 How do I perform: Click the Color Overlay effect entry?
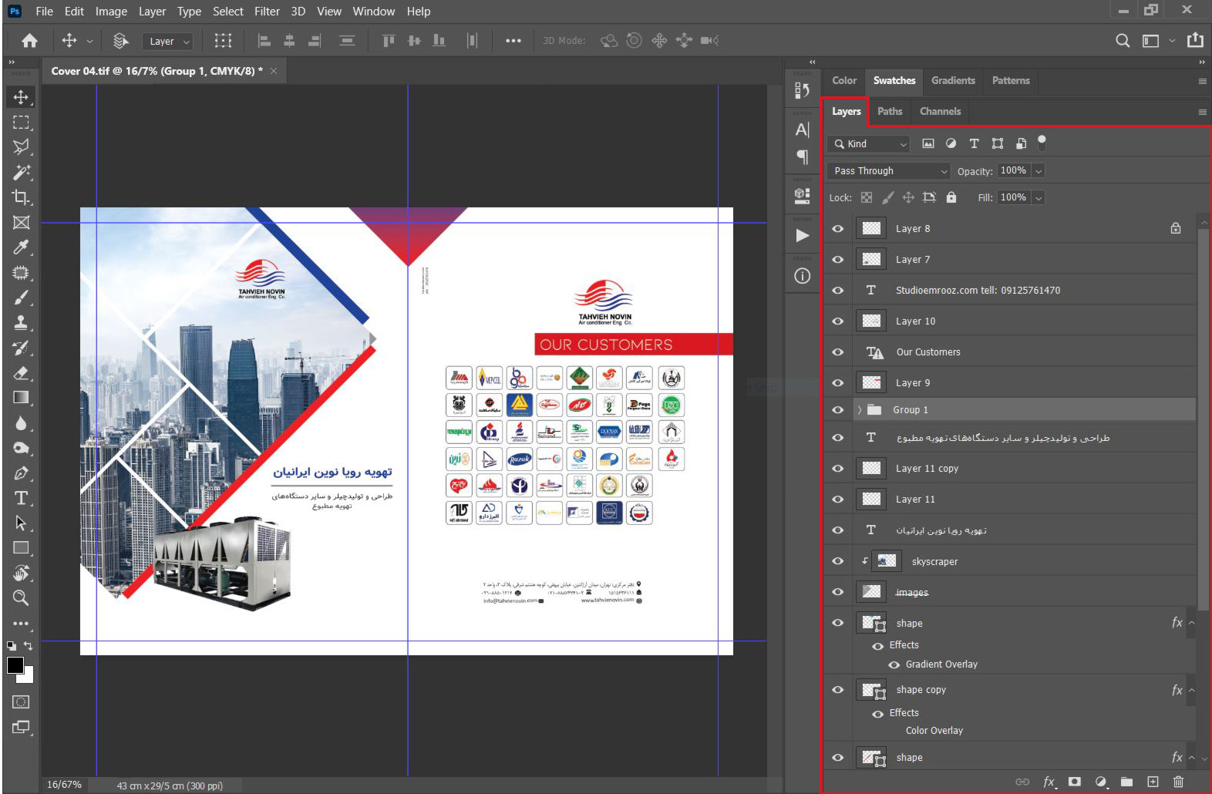tap(934, 731)
